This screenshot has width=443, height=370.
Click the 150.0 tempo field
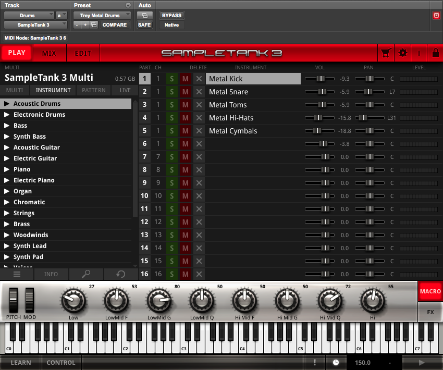(x=363, y=362)
